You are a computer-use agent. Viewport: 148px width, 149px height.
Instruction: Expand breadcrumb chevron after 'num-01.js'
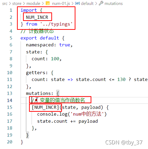pos(73,4)
